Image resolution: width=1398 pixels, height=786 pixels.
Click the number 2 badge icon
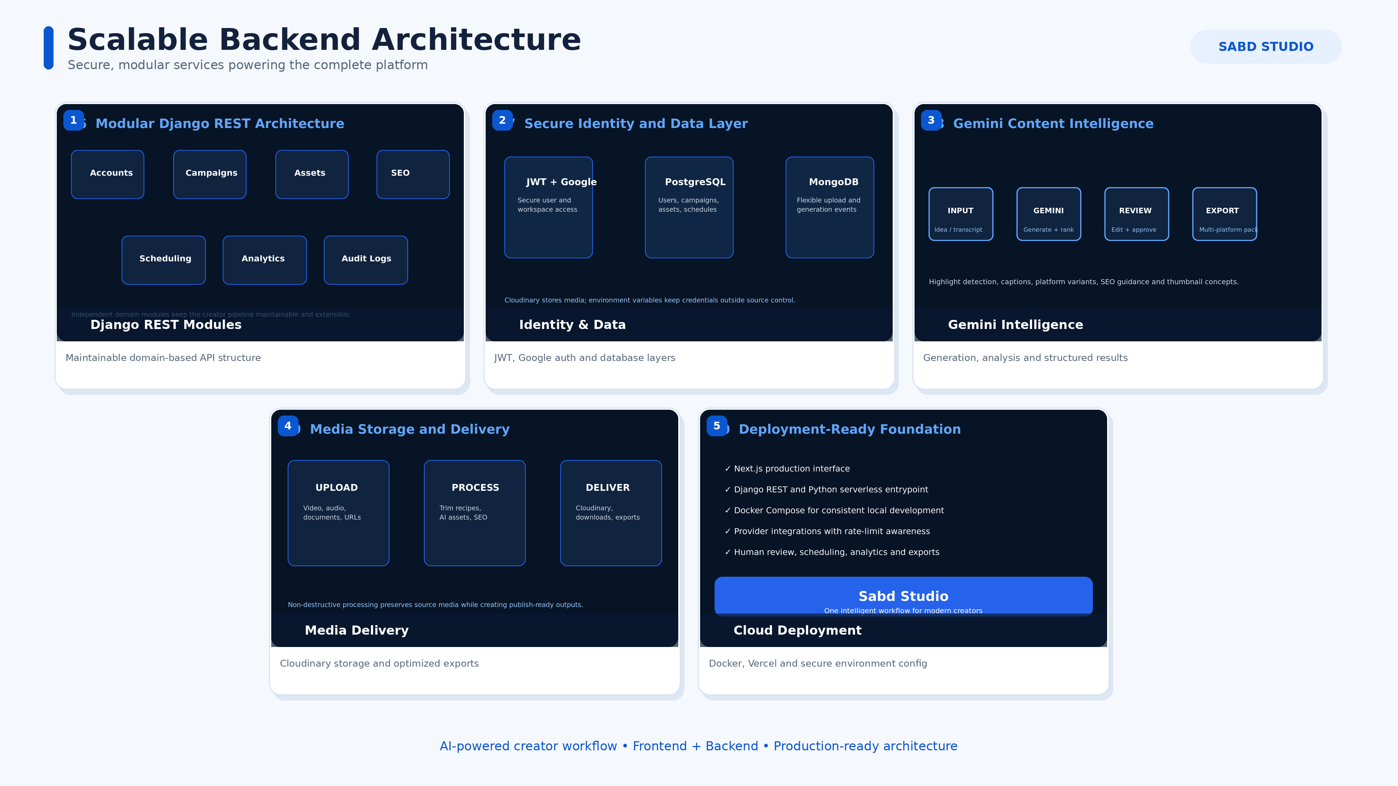[x=502, y=120]
